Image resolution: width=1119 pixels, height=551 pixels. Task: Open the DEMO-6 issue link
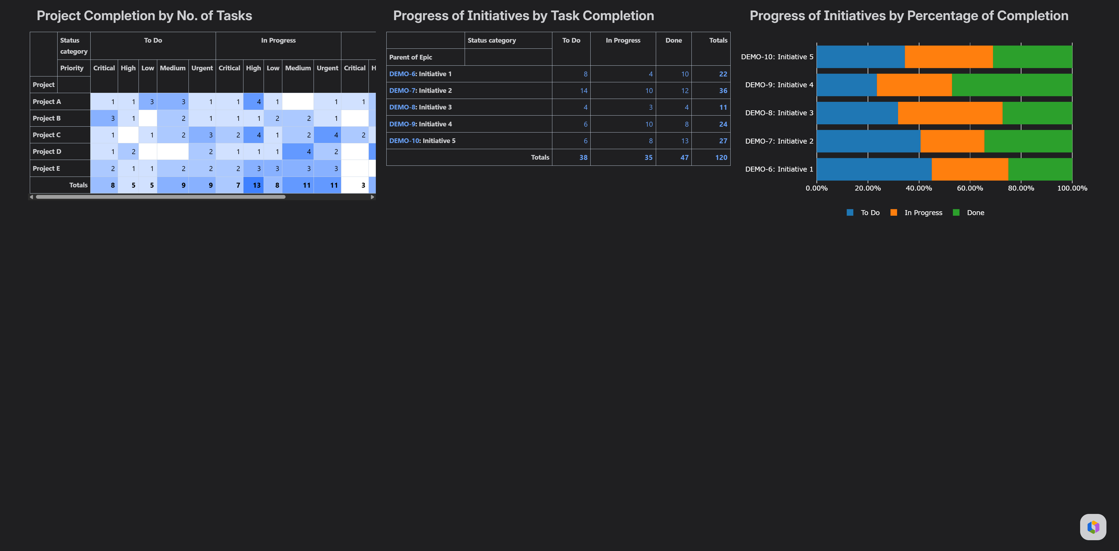(x=402, y=74)
